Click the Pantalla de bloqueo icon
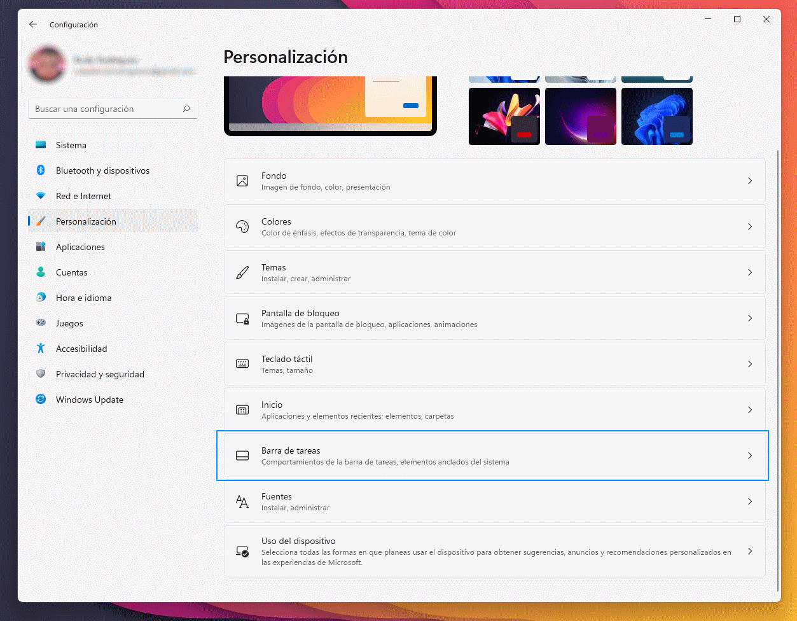This screenshot has height=621, width=797. tap(242, 318)
